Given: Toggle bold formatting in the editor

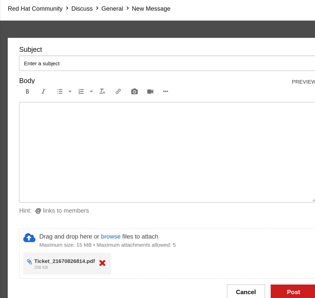Looking at the screenshot, I should point(27,91).
